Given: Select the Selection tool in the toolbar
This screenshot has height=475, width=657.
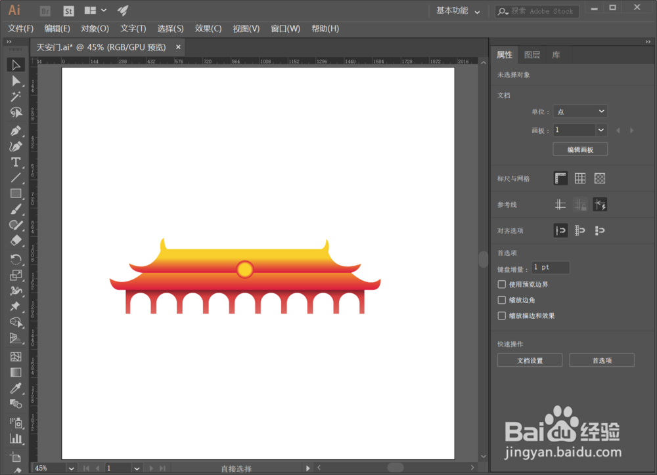Looking at the screenshot, I should click(x=16, y=64).
